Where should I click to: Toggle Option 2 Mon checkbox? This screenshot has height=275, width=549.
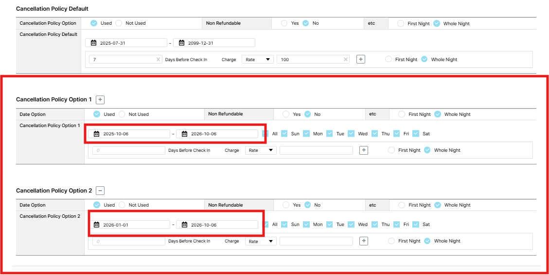306,225
